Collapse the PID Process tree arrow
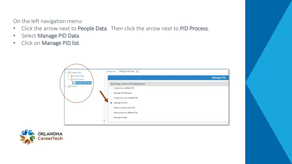Screen dimensions: 292x164 pyautogui.click(x=68, y=79)
